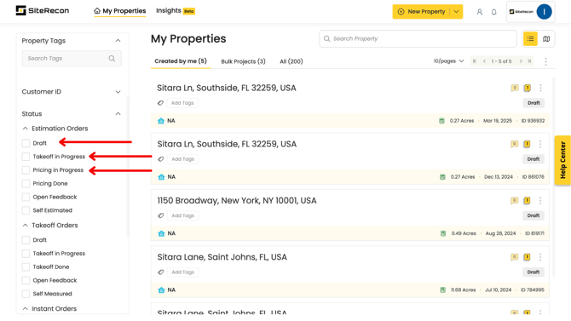This screenshot has width=571, height=321.
Task: Switch to map view icon
Action: point(546,38)
